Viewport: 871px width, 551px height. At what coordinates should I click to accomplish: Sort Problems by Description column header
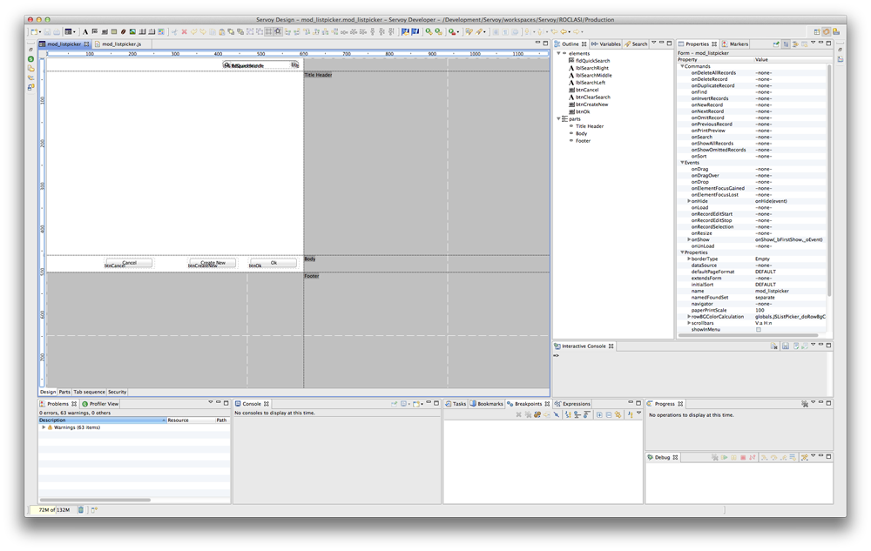click(x=102, y=420)
